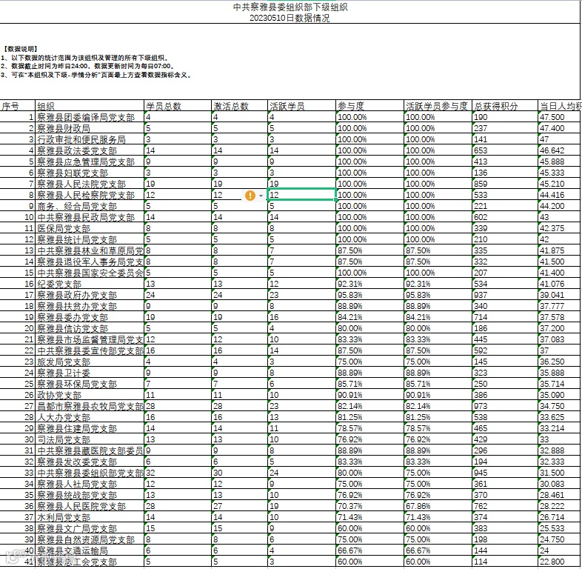Image resolution: width=582 pixels, height=569 pixels.
Task: Select cell 旅发局党支部
Action: (90, 362)
